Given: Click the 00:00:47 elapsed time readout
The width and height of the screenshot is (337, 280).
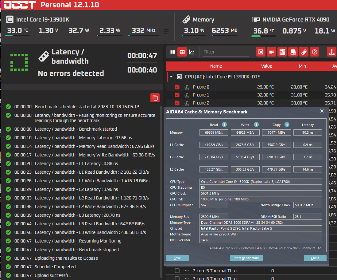Looking at the screenshot, I should (142, 56).
